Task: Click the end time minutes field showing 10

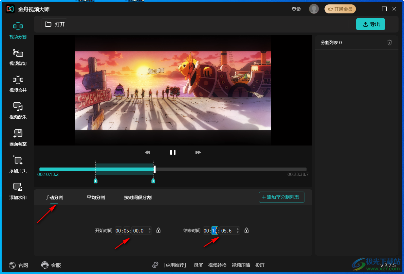Action: point(215,231)
